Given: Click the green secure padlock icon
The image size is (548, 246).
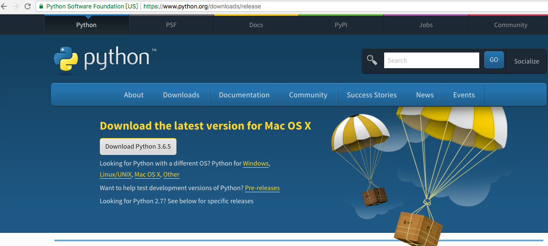Looking at the screenshot, I should coord(41,6).
